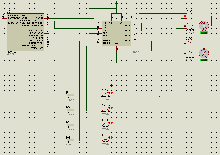Click the 'R4' resistor label
This screenshot has height=155, width=220.
tap(68, 137)
